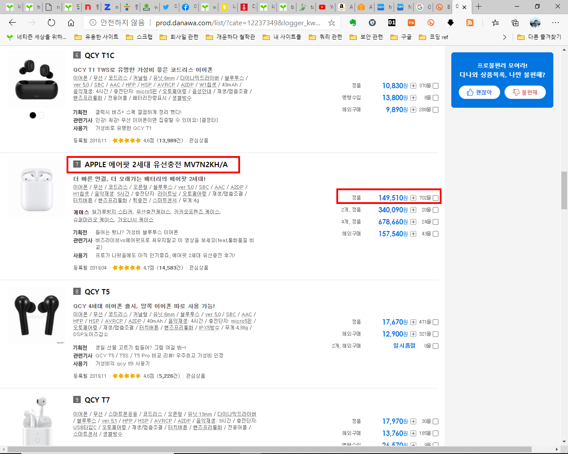Viewport: 568px width, 454px height.
Task: Open the Favorites list icon
Action: pos(495,23)
